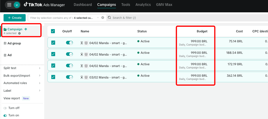Expand the Bulk export/import submenu
This screenshot has height=119, width=268.
coord(40,76)
